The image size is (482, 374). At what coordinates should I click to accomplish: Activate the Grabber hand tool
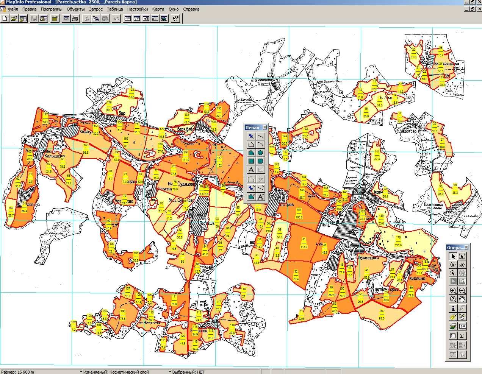pyautogui.click(x=462, y=299)
